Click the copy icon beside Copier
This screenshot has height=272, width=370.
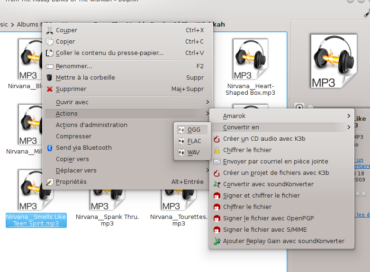click(x=50, y=42)
